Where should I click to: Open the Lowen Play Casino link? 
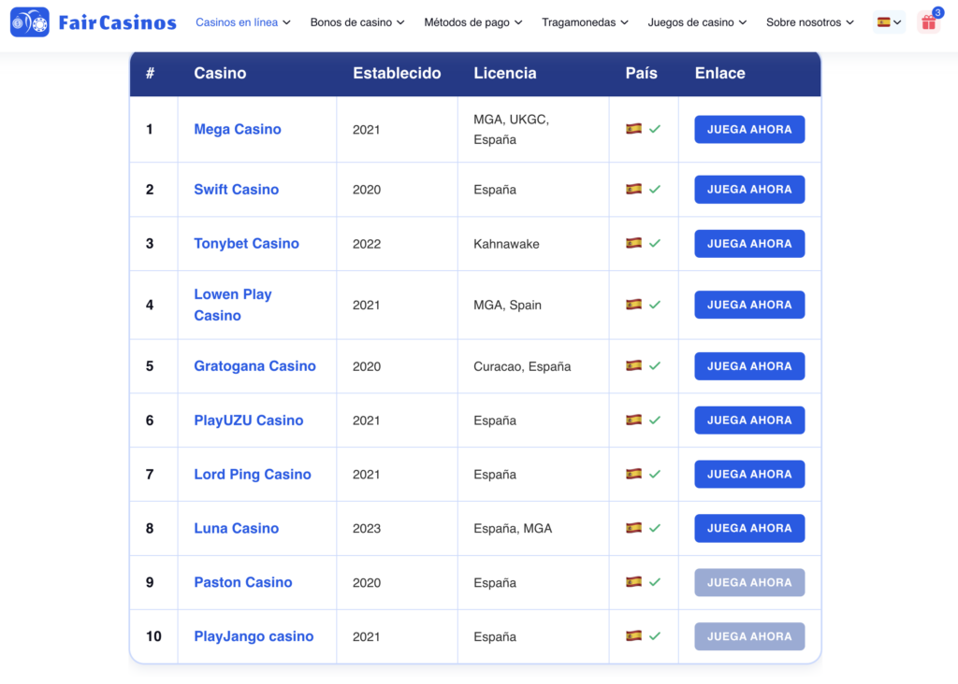[x=233, y=305]
